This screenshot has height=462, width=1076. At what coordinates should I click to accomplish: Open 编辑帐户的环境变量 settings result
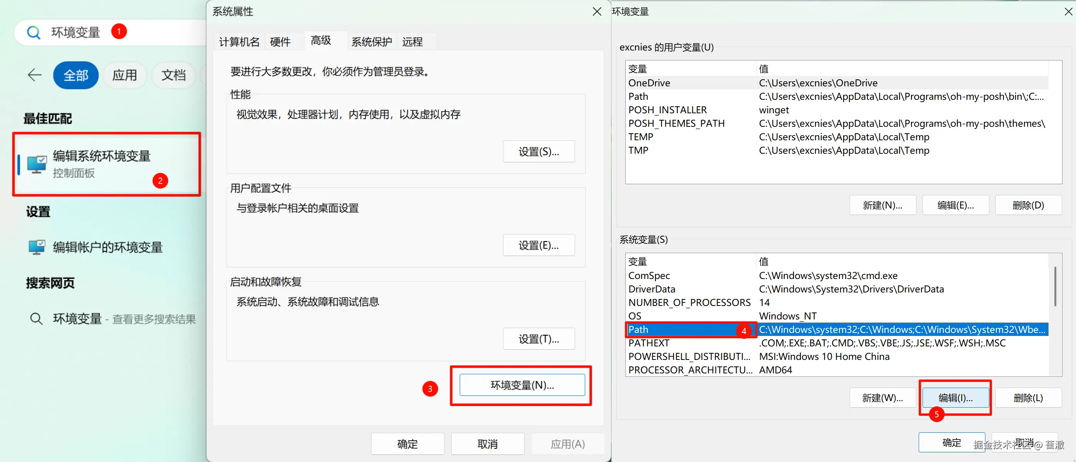[107, 247]
